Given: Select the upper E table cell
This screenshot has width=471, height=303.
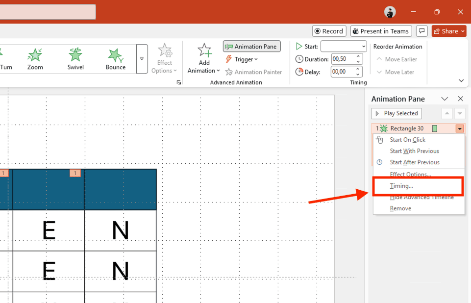Looking at the screenshot, I should click(49, 230).
